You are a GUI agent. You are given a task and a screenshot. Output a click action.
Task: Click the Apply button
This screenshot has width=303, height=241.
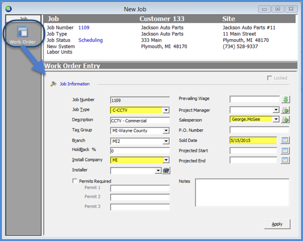click(277, 224)
